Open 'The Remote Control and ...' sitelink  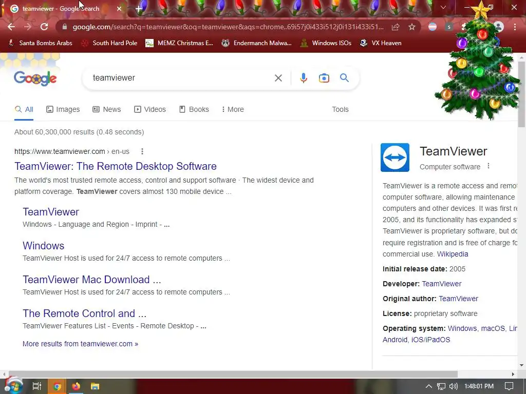click(x=85, y=313)
